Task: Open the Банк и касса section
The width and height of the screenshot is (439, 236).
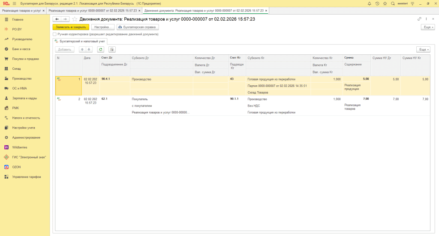Action: click(x=21, y=49)
